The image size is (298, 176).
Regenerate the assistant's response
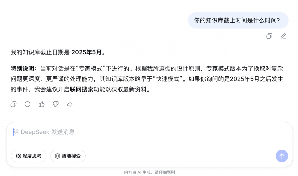(x=28, y=104)
